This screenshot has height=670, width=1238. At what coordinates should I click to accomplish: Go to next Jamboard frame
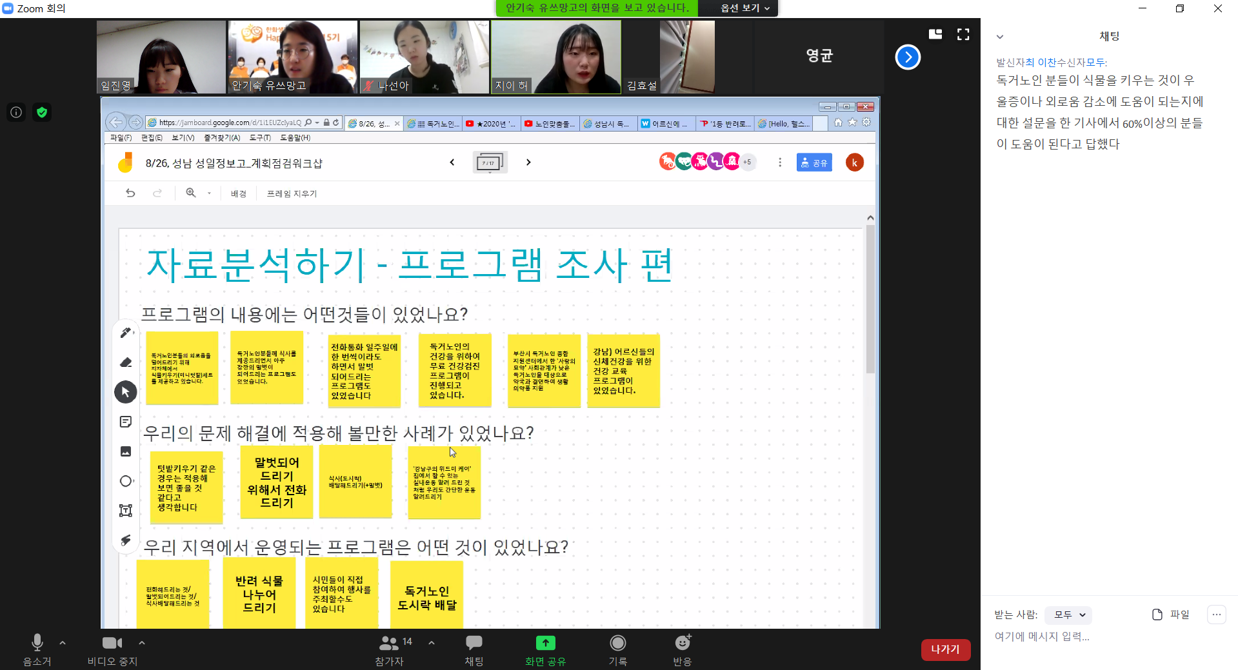click(528, 163)
